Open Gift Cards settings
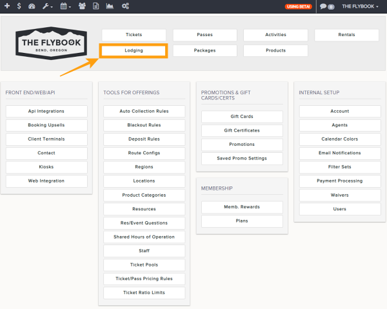Image resolution: width=387 pixels, height=309 pixels. pyautogui.click(x=242, y=117)
